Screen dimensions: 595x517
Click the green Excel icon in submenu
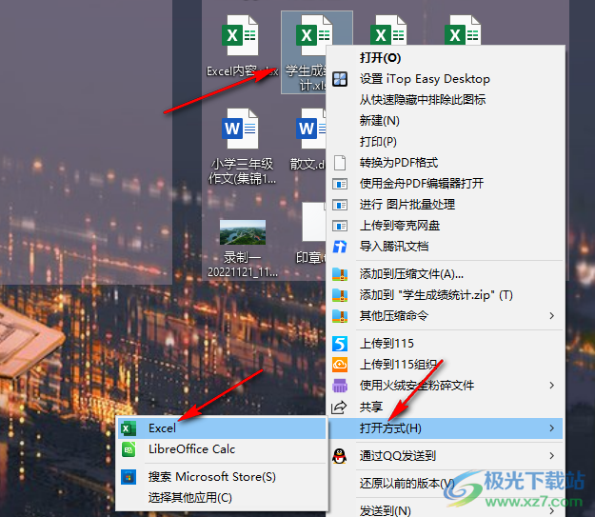tap(129, 428)
